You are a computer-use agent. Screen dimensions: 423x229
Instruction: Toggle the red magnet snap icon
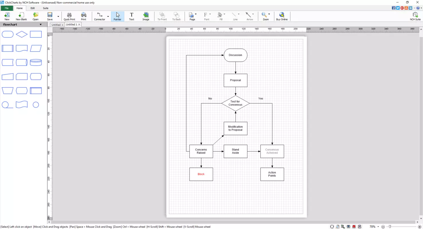click(x=354, y=227)
